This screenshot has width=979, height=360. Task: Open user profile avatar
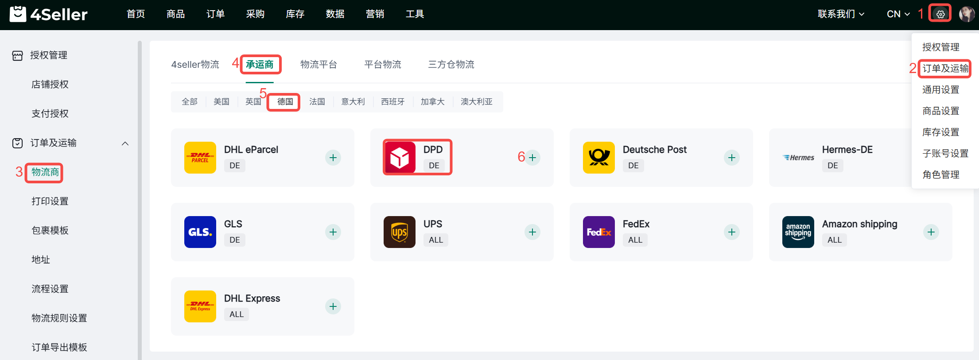pos(966,14)
